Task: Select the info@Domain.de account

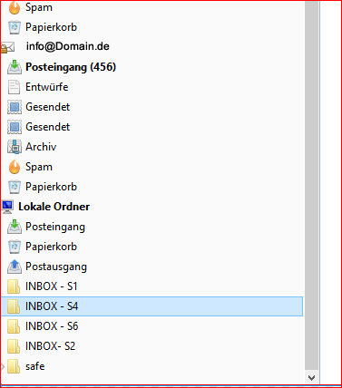Action: point(67,46)
